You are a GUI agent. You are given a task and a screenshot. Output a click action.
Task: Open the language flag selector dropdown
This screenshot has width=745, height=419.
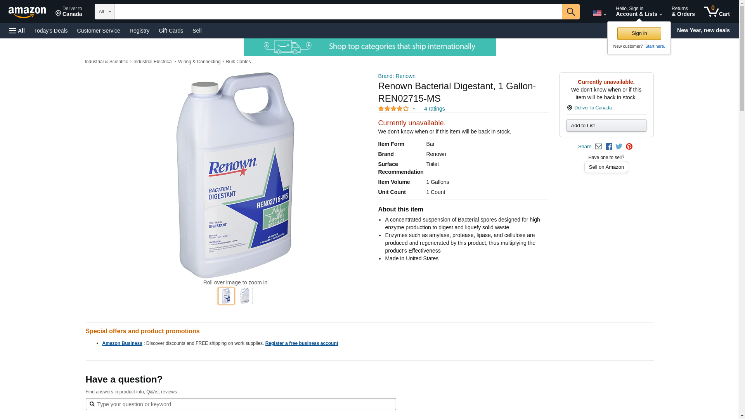[599, 13]
